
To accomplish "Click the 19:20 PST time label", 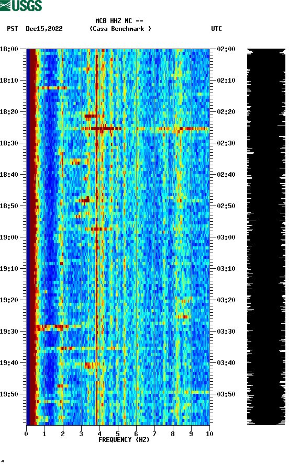I will pos(9,300).
